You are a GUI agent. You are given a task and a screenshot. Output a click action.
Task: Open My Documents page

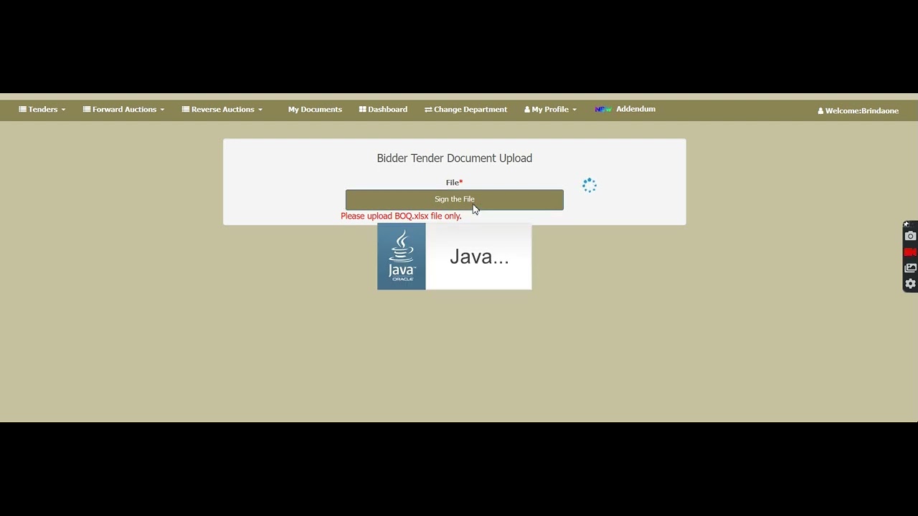(315, 110)
